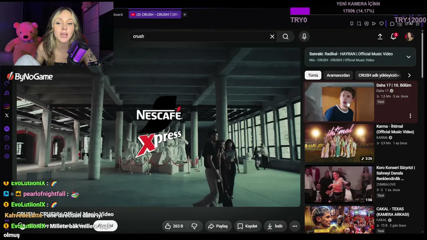
Task: Select the CRUSH adlı yükleyiciden chip
Action: [379, 75]
